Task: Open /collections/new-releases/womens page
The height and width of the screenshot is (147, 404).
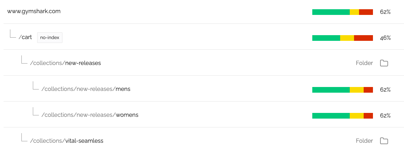Action: click(x=90, y=115)
